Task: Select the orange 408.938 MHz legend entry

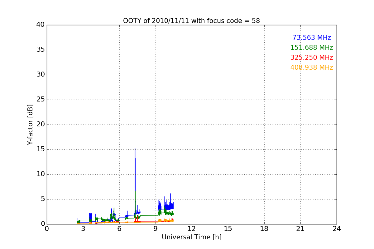Action: click(x=312, y=68)
